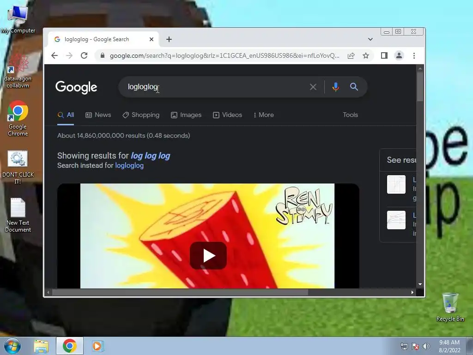Reload the Google search page
Image resolution: width=473 pixels, height=355 pixels.
coord(84,55)
